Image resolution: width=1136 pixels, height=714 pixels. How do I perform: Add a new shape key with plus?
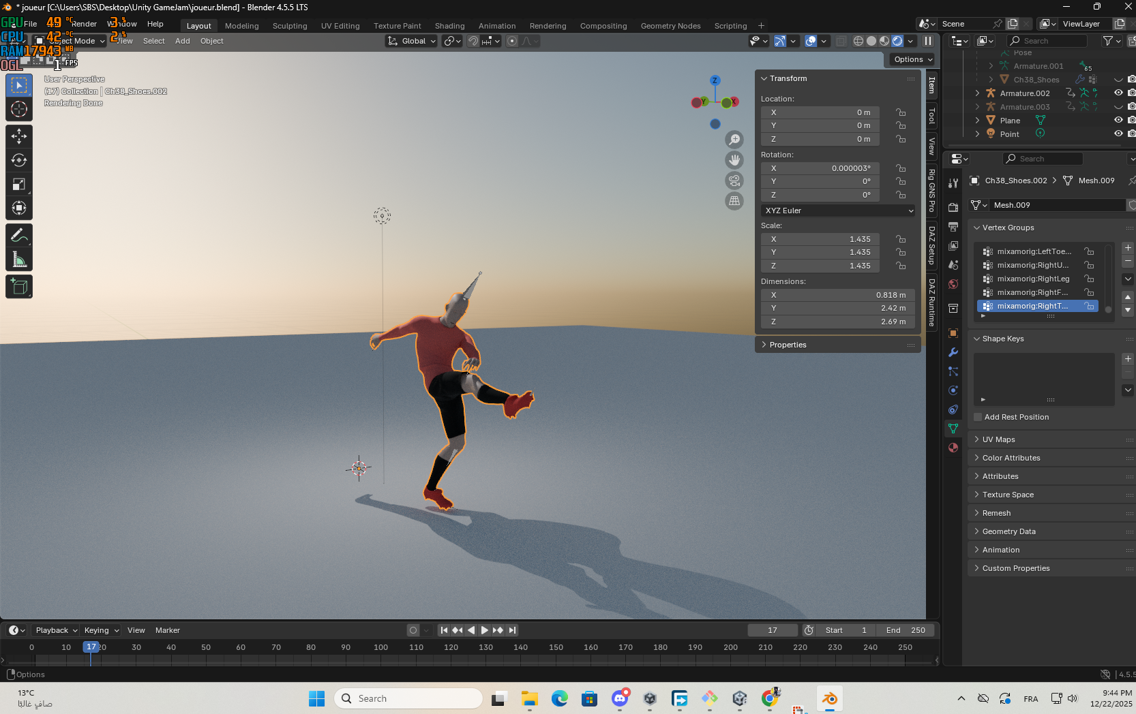pyautogui.click(x=1128, y=359)
